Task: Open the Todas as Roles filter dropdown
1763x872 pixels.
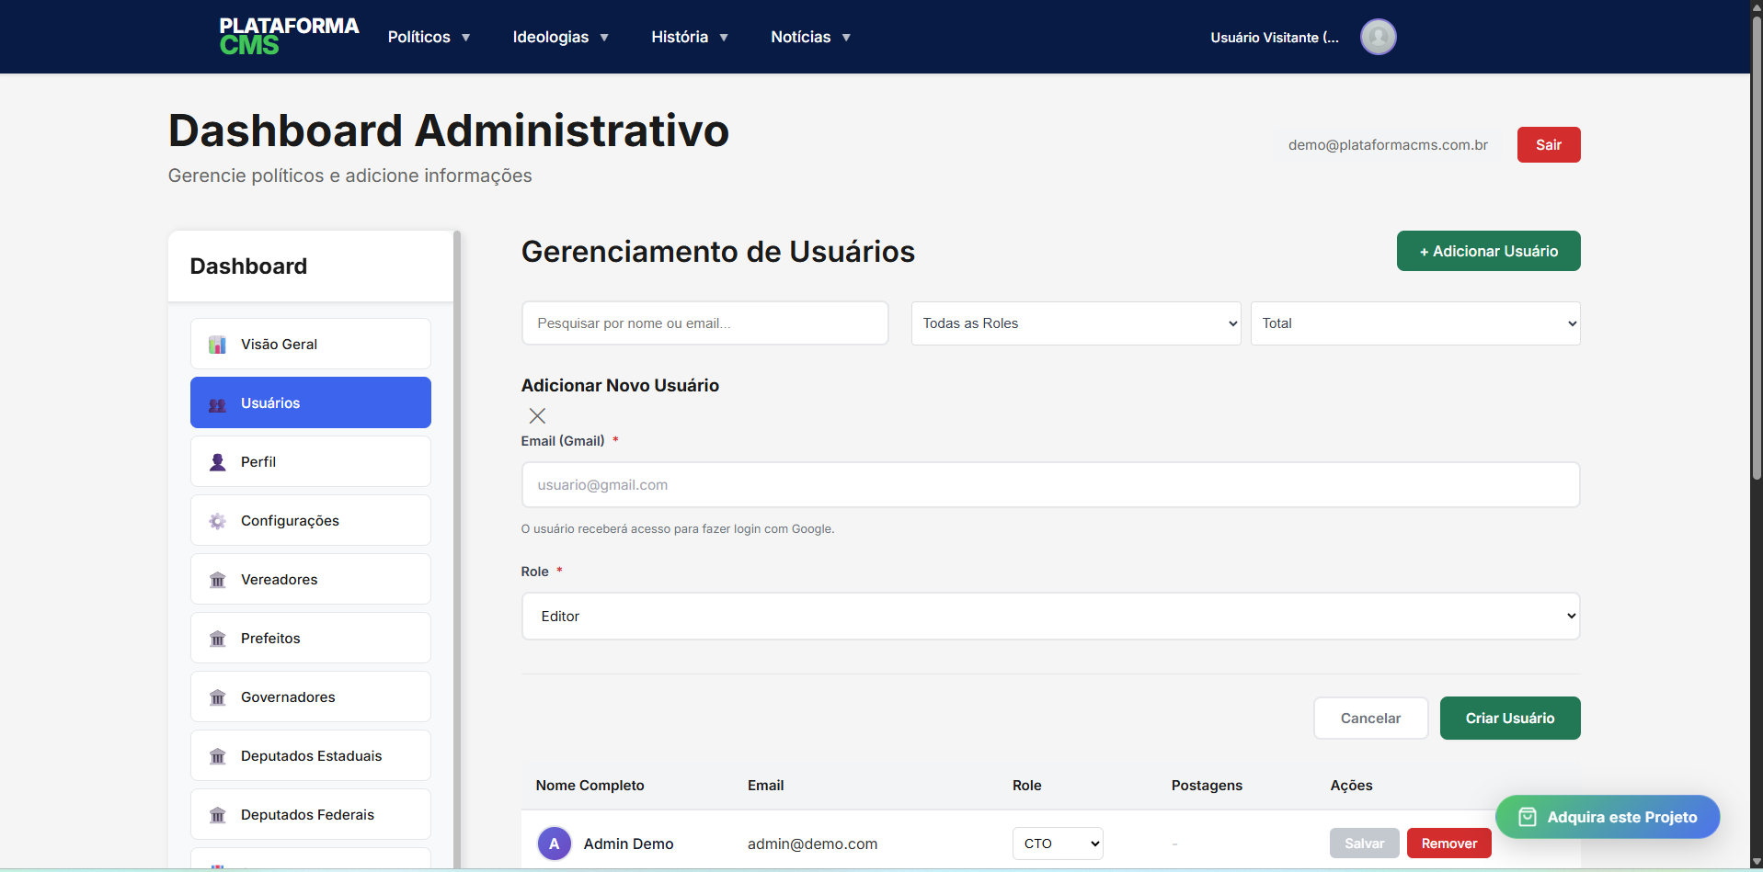Action: pyautogui.click(x=1076, y=323)
